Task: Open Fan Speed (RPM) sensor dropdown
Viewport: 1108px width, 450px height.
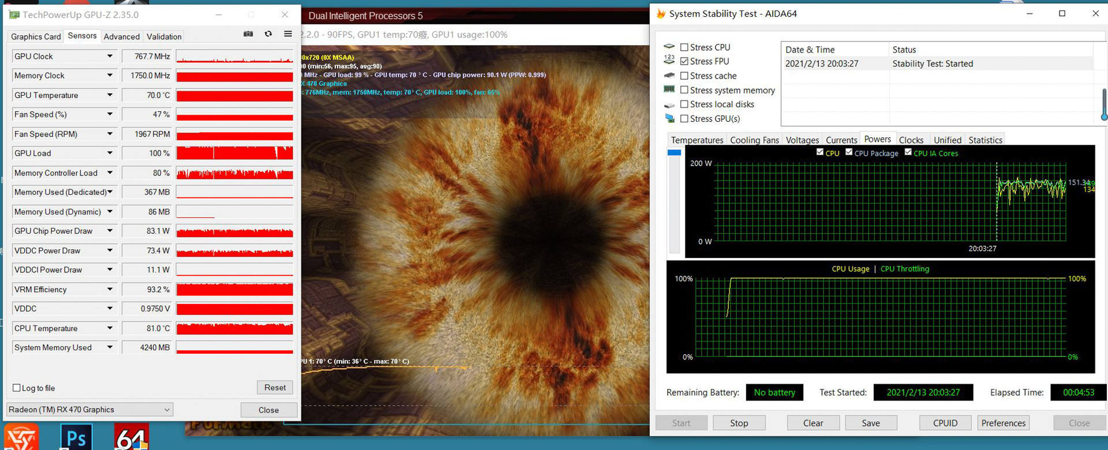Action: pos(110,134)
